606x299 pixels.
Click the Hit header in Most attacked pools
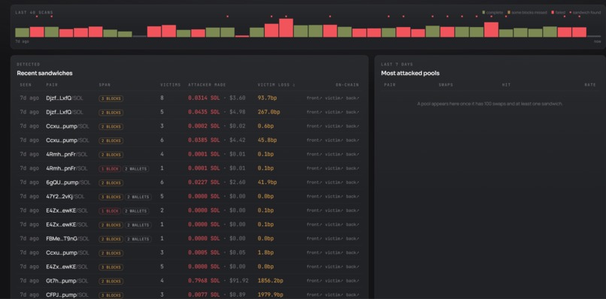point(506,85)
